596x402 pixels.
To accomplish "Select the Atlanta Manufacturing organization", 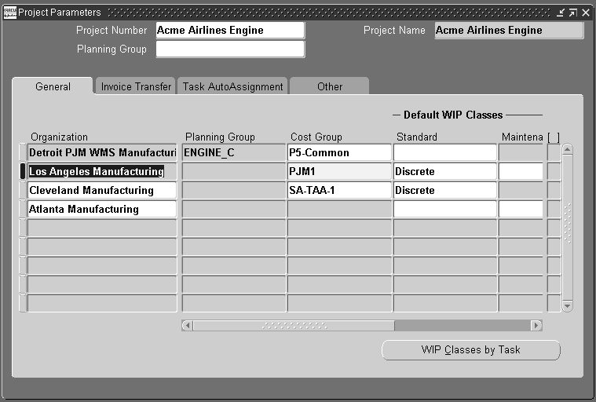I will click(x=102, y=209).
